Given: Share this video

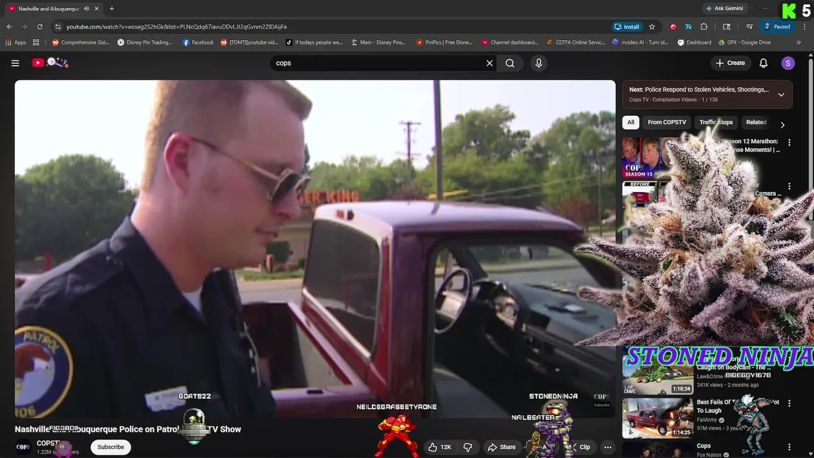Looking at the screenshot, I should (x=502, y=447).
